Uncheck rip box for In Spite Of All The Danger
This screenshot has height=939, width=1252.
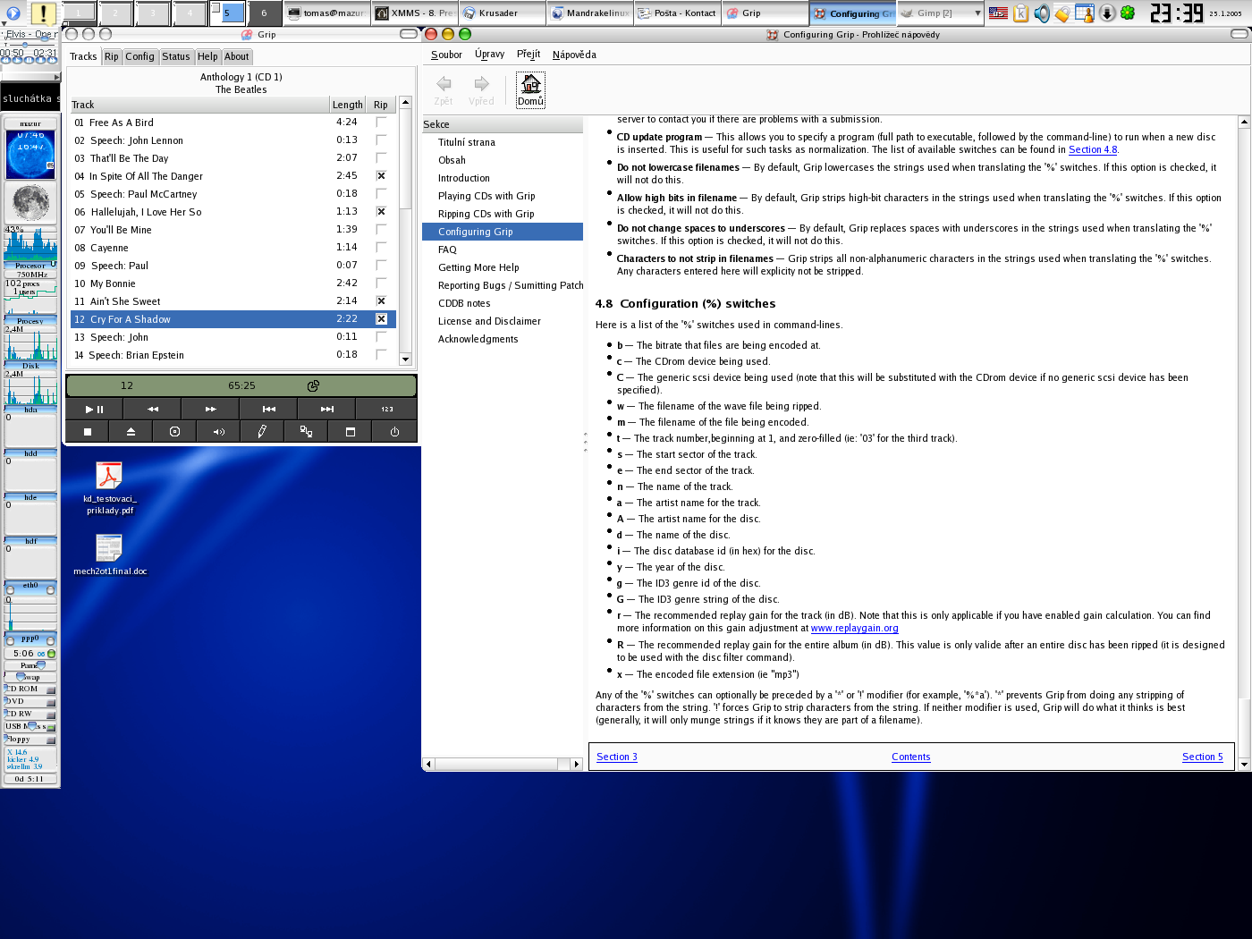pyautogui.click(x=381, y=176)
